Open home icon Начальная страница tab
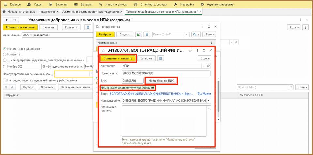The height and width of the screenshot is (155, 313). pyautogui.click(x=4, y=12)
